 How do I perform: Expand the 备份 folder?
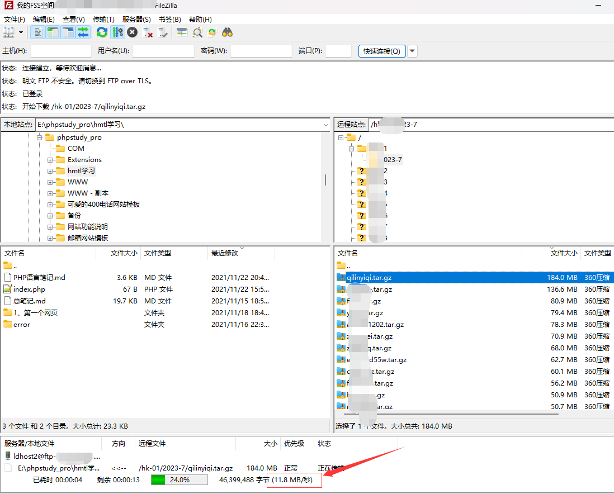[50, 216]
